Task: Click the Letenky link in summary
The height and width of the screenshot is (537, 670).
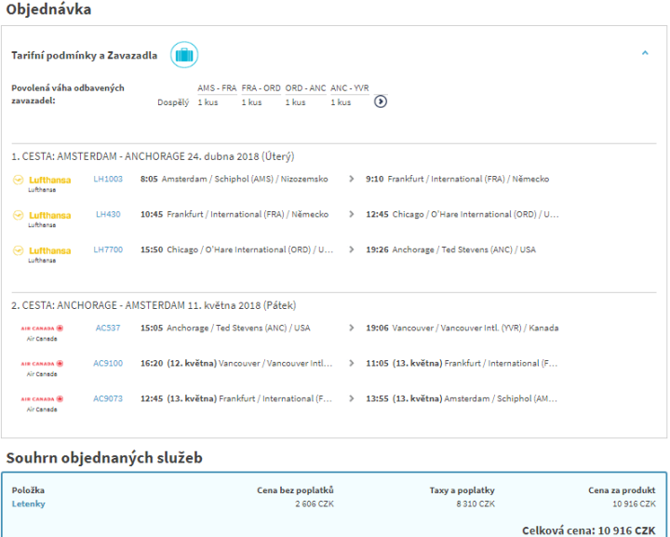Action: [28, 503]
